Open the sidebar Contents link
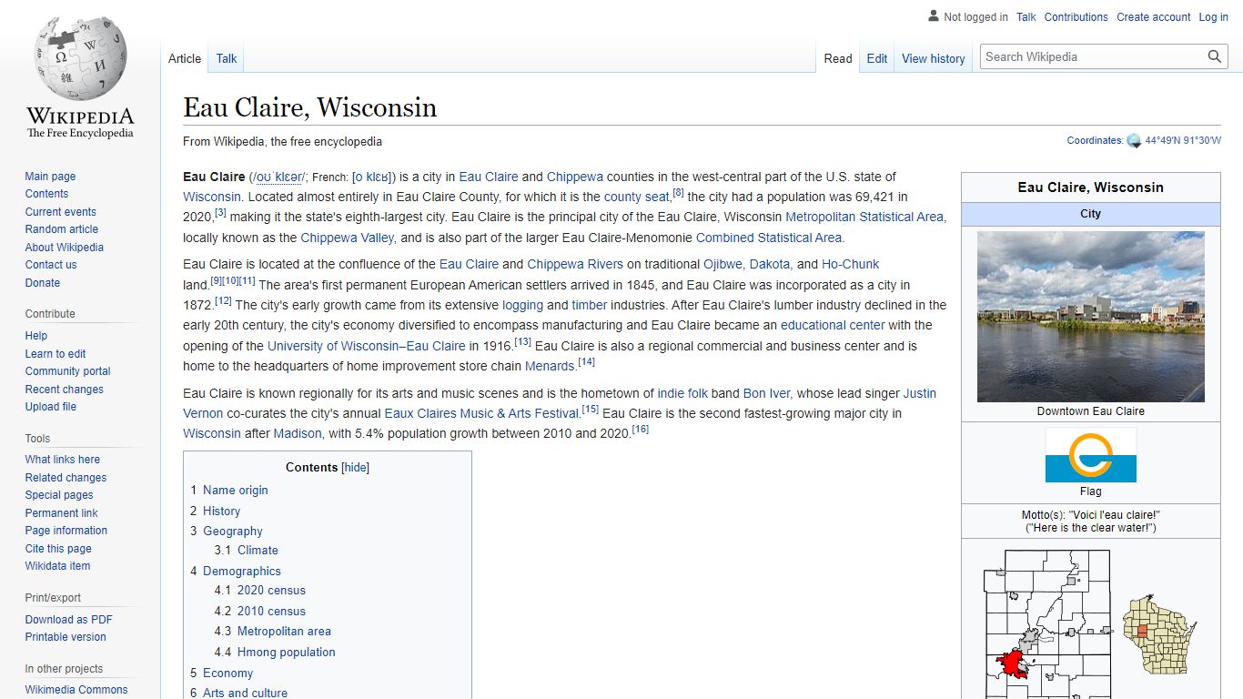Viewport: 1243px width, 699px height. [46, 194]
